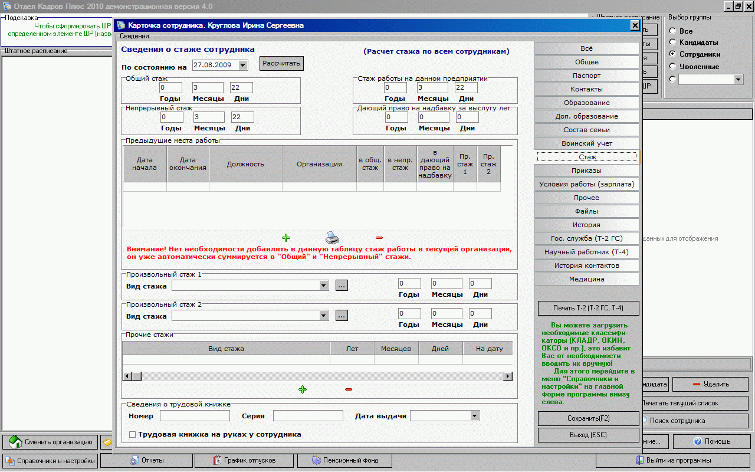755x472 pixels.
Task: Open Справочники и настройки in main window
Action: coord(50,461)
